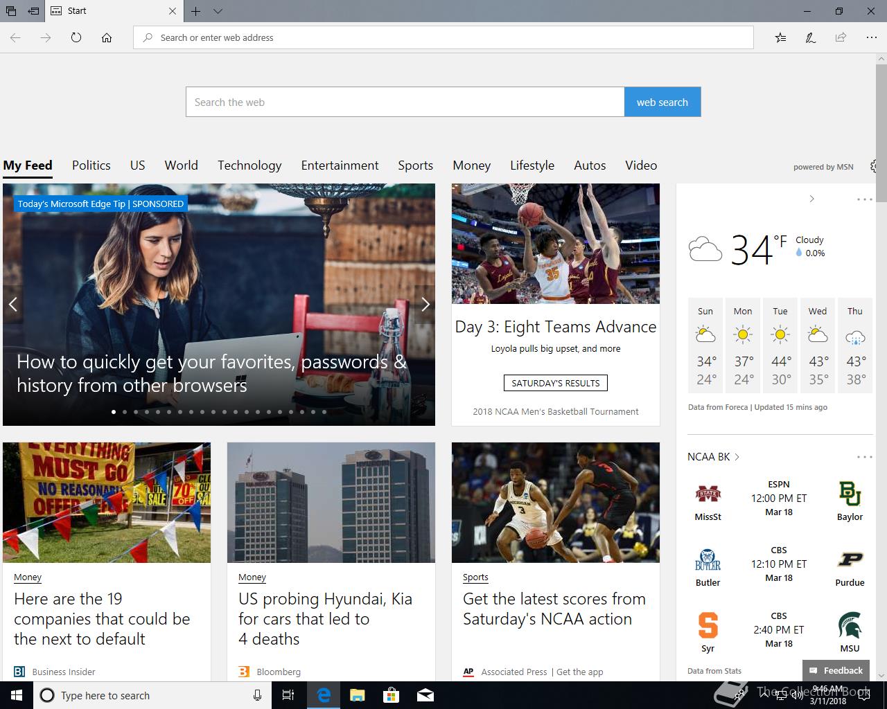Click SATURDAY'S RESULTS button
This screenshot has height=709, width=887.
click(x=556, y=383)
